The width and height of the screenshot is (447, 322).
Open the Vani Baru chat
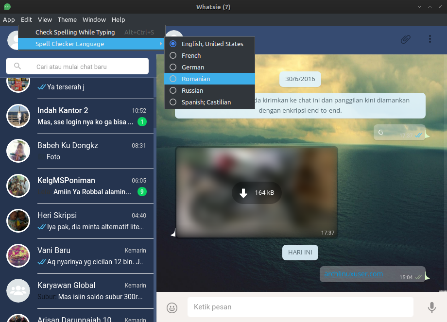[77, 256]
